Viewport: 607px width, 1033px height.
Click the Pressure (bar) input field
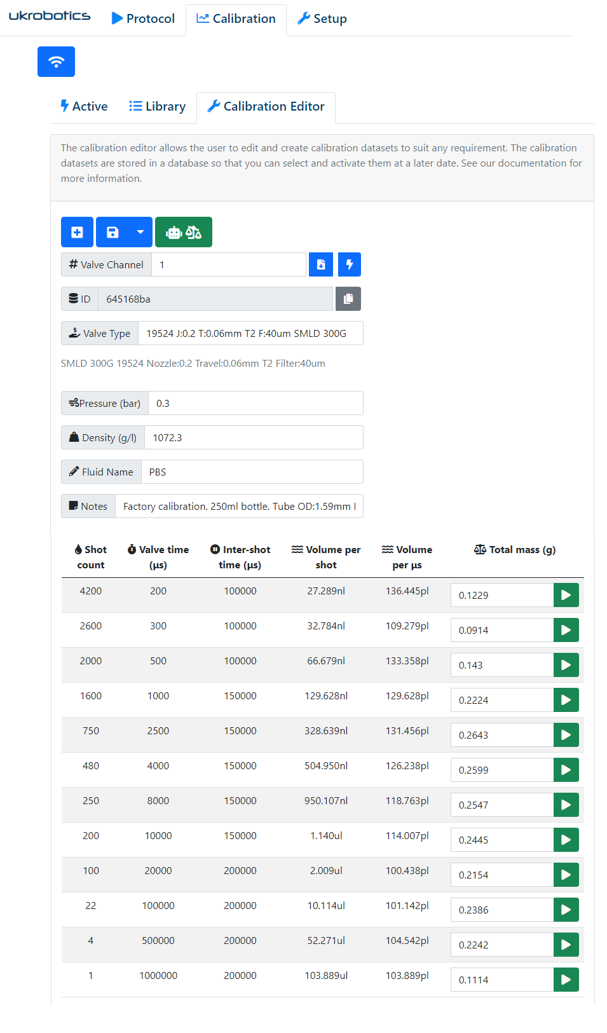(x=255, y=403)
